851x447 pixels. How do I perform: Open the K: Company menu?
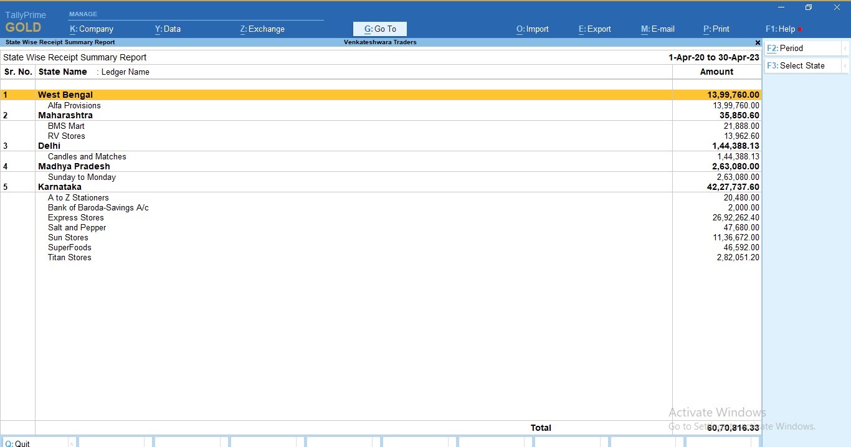point(92,29)
